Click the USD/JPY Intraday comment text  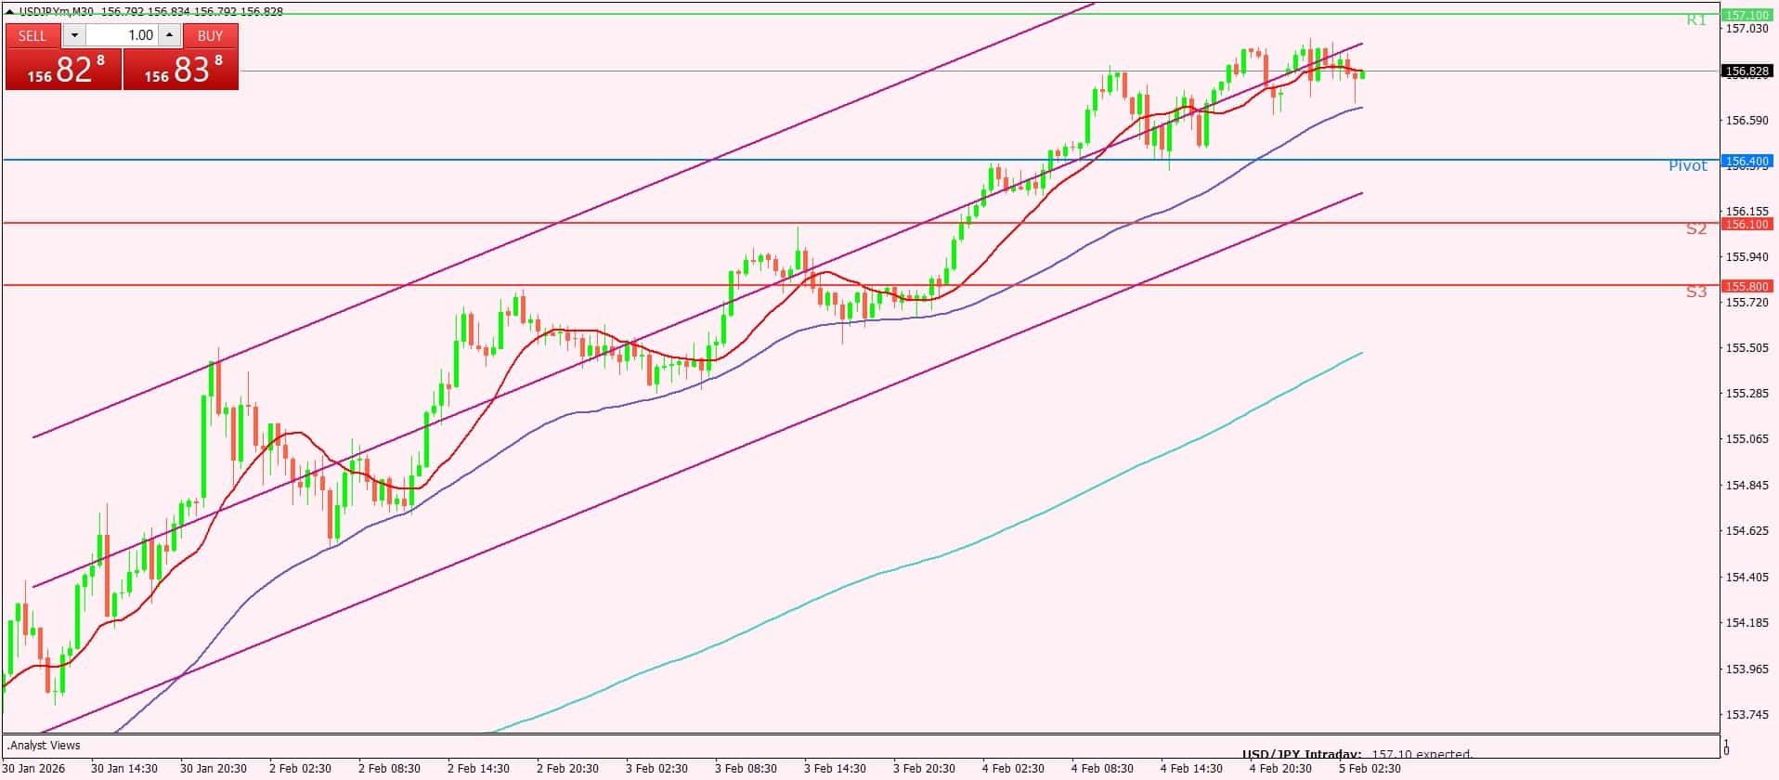point(1357,754)
